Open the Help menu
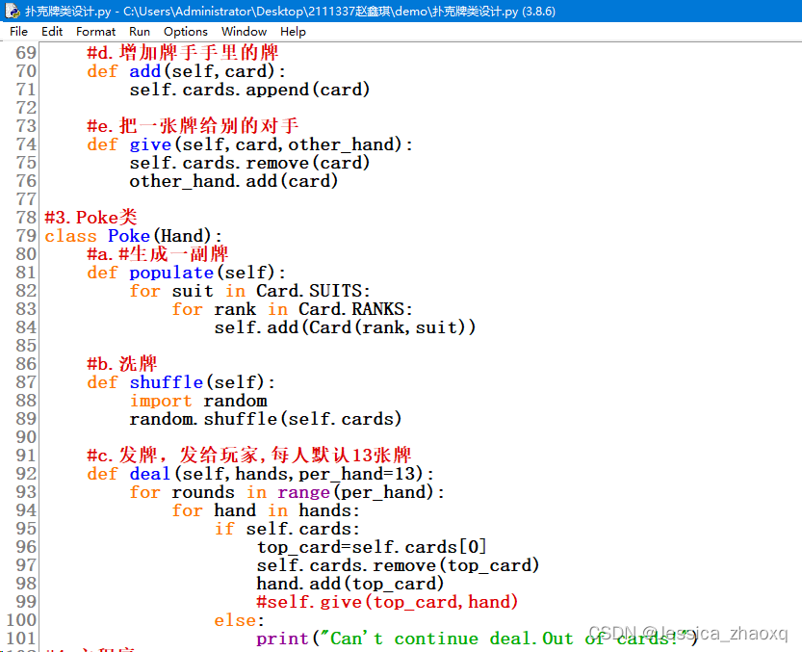 pos(292,31)
